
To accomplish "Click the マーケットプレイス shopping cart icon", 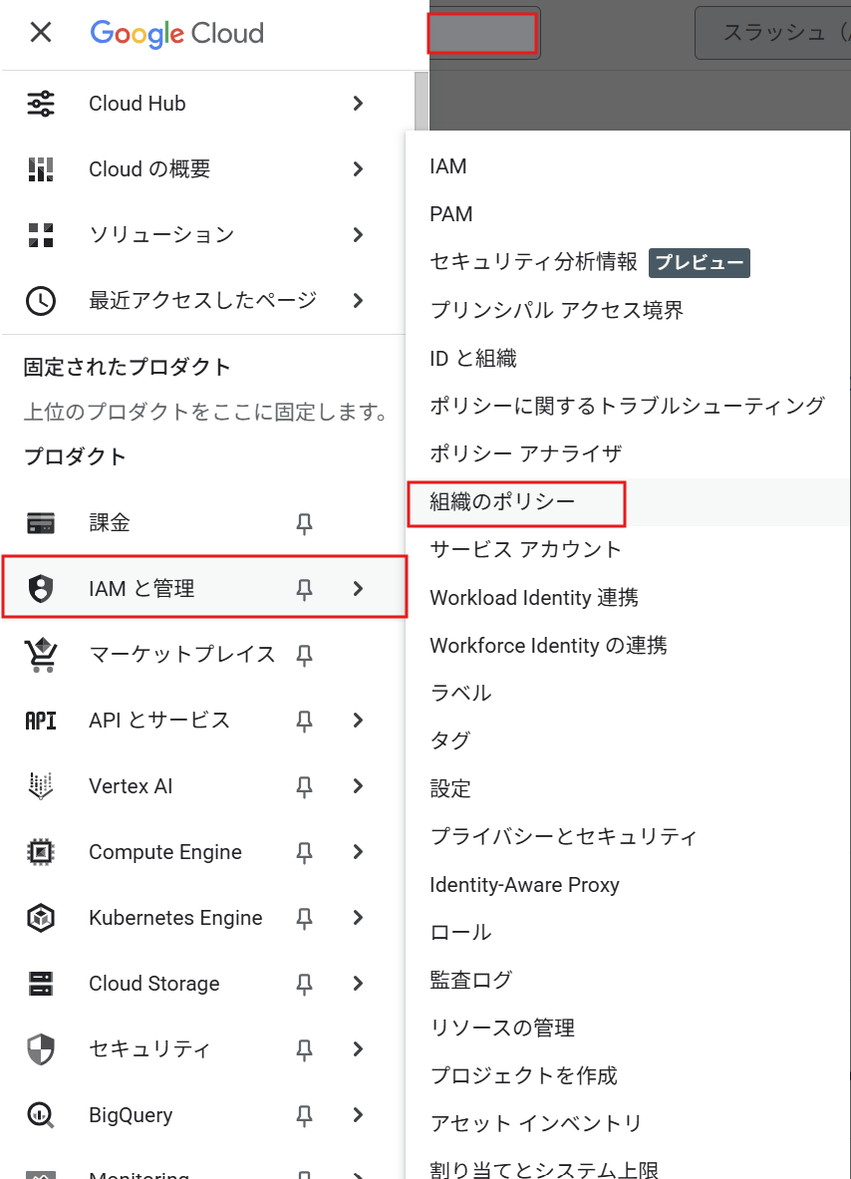I will 40,654.
